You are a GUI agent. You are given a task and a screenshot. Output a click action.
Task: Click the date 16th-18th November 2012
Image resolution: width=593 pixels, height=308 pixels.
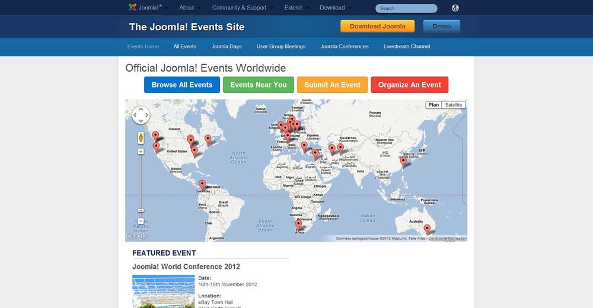(228, 284)
